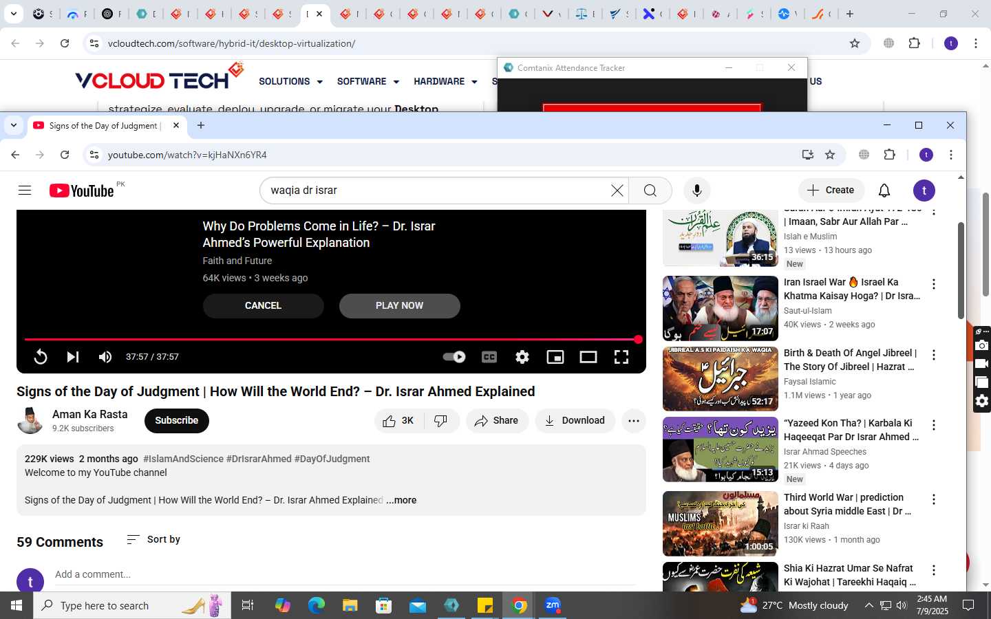
Task: Open the player settings gear
Action: click(522, 357)
